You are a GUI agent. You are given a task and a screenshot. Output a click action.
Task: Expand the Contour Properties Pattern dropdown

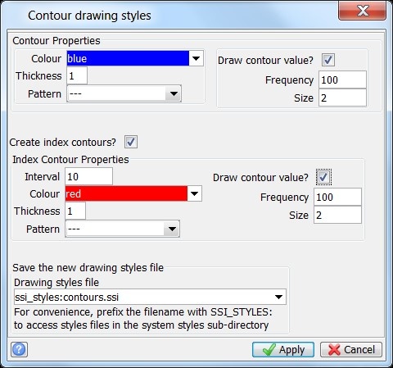pos(174,93)
